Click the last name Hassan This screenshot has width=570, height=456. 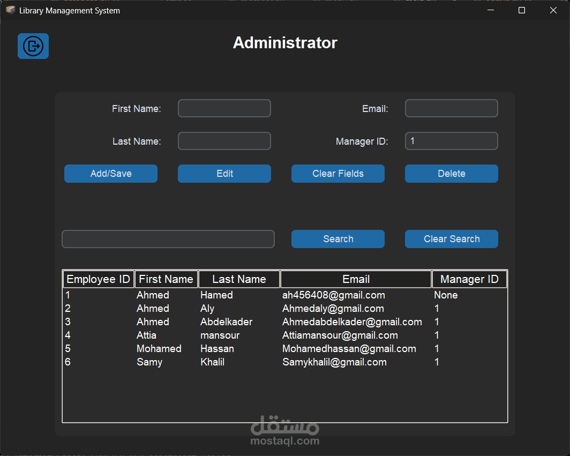point(217,349)
